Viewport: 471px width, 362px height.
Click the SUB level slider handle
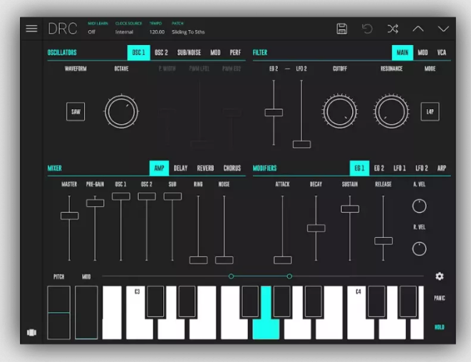click(172, 197)
